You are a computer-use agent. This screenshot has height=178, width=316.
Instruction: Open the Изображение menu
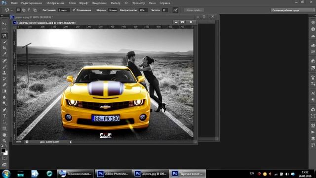55,3
